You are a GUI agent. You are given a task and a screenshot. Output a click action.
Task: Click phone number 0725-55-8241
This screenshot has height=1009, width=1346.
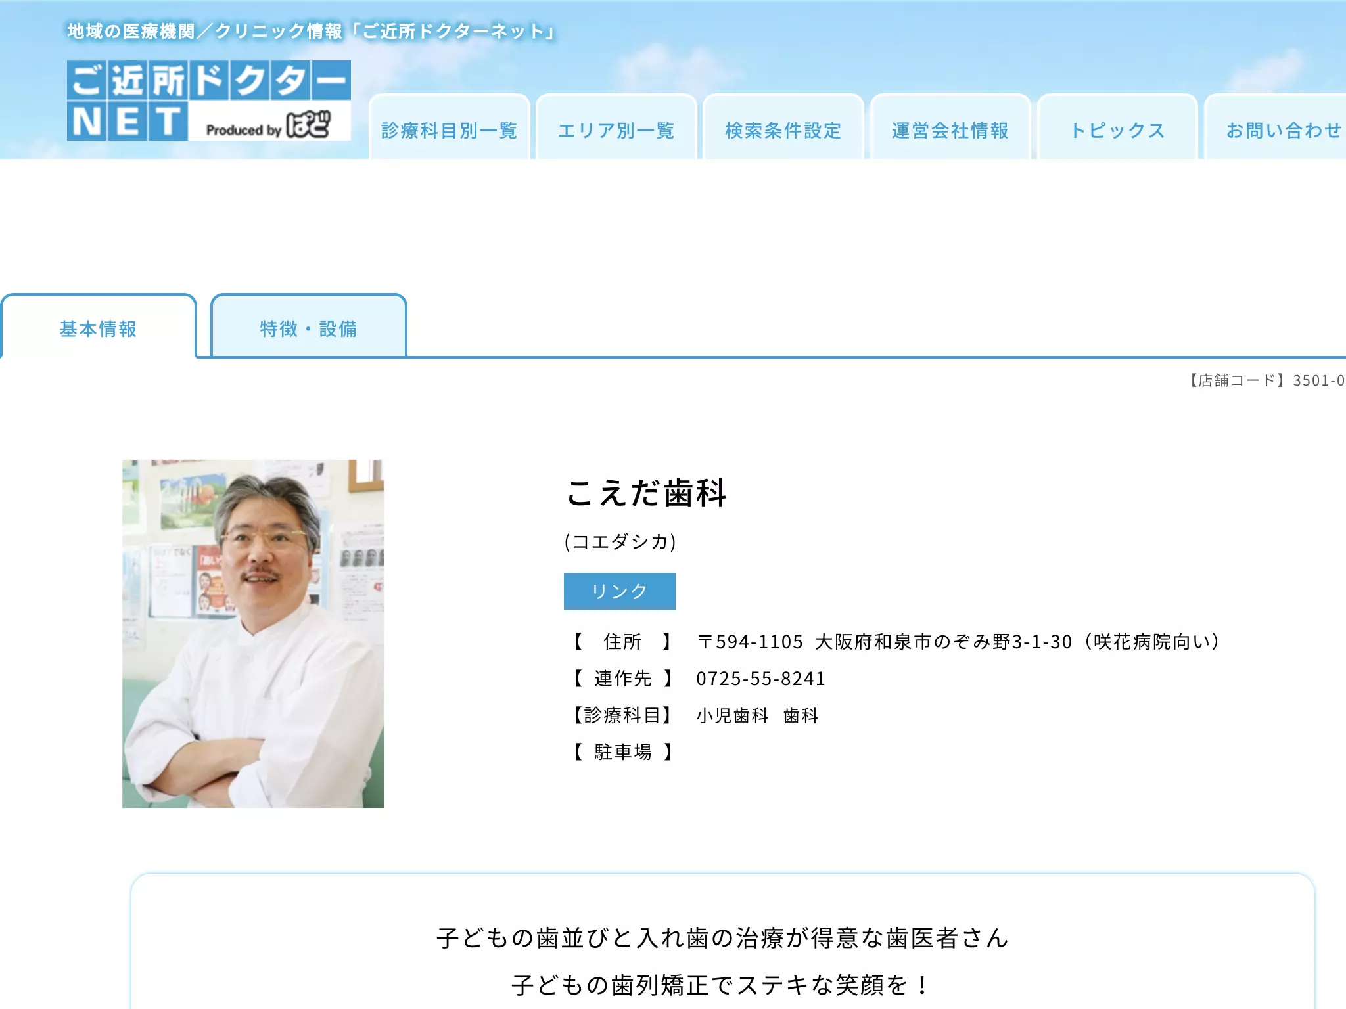761,679
